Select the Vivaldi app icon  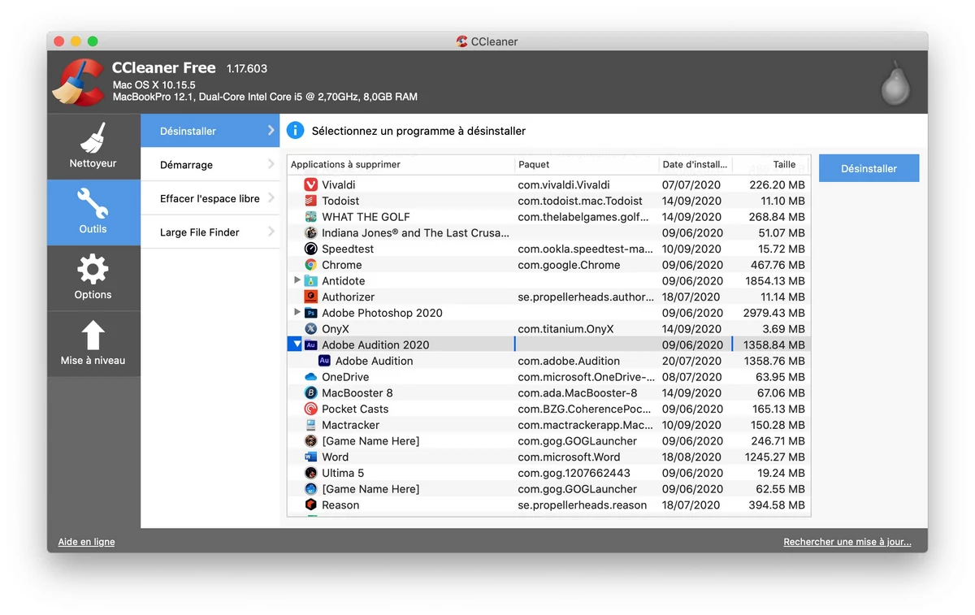click(x=310, y=185)
